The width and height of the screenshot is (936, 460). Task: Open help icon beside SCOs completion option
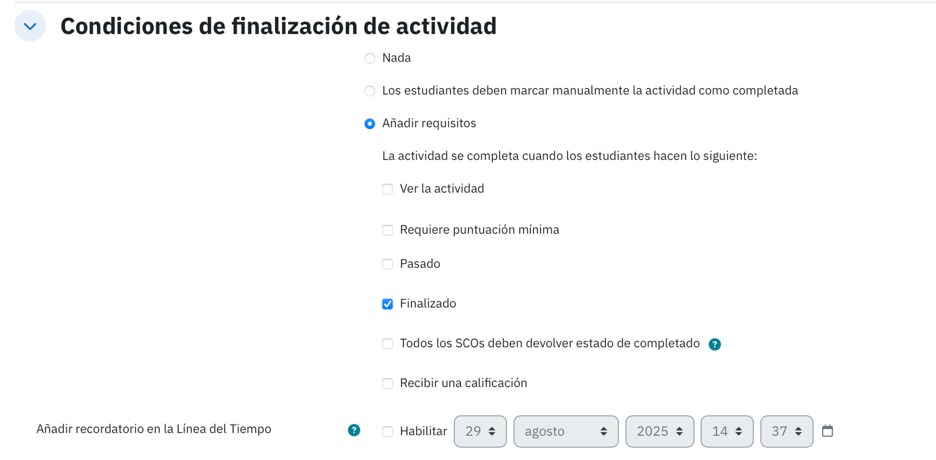(x=715, y=345)
